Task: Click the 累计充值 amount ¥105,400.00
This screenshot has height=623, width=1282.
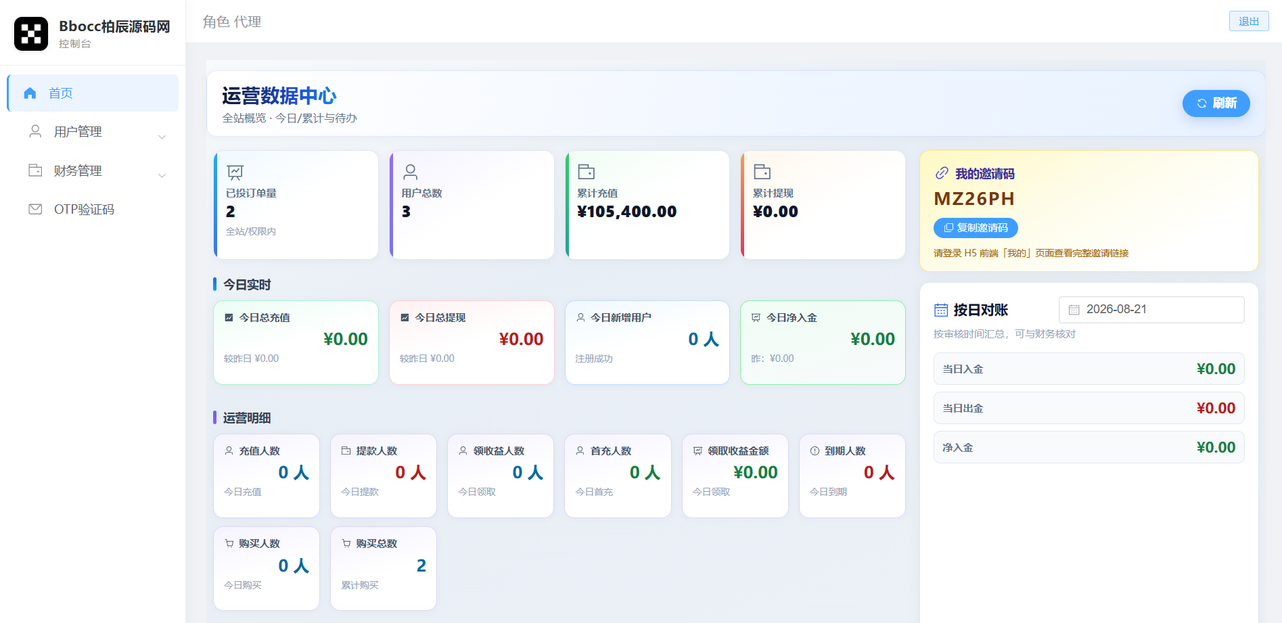Action: pyautogui.click(x=626, y=212)
